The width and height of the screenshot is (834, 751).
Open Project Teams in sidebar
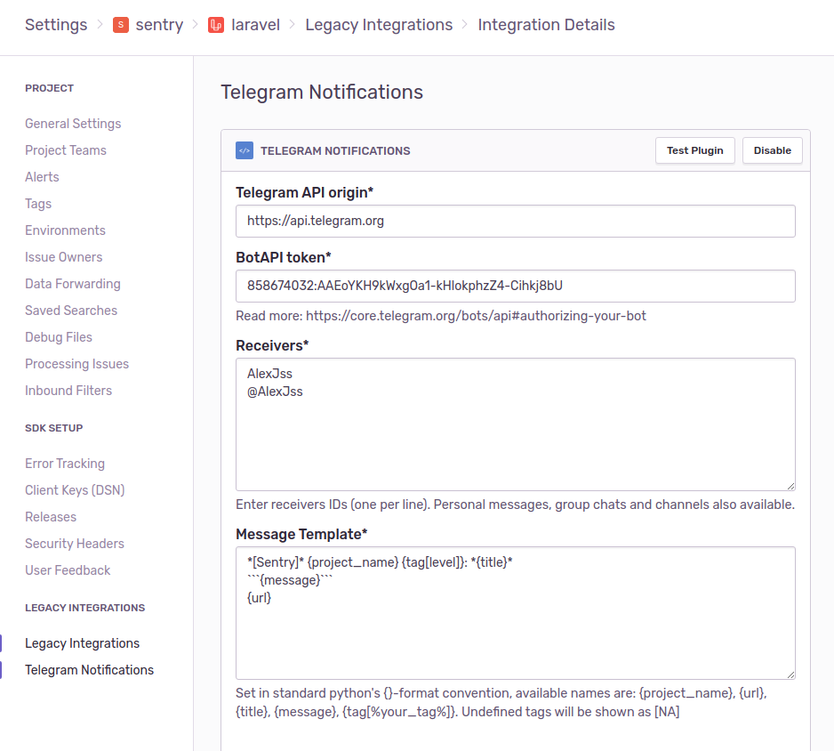point(66,150)
